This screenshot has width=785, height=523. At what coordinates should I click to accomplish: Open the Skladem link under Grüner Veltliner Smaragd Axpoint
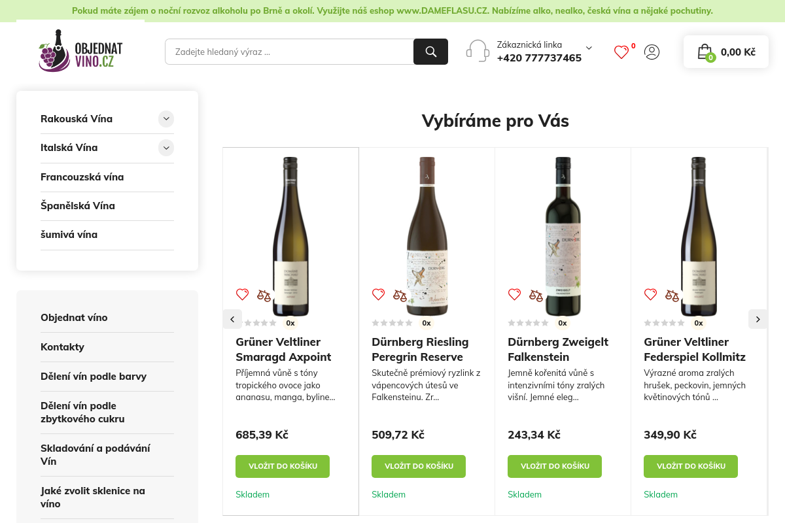pyautogui.click(x=253, y=494)
